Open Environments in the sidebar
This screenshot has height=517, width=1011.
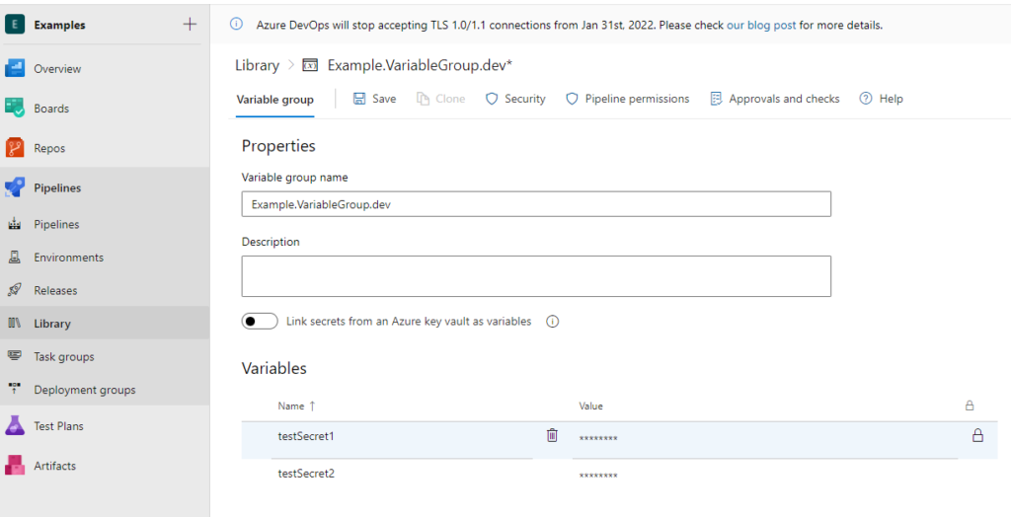pos(69,258)
